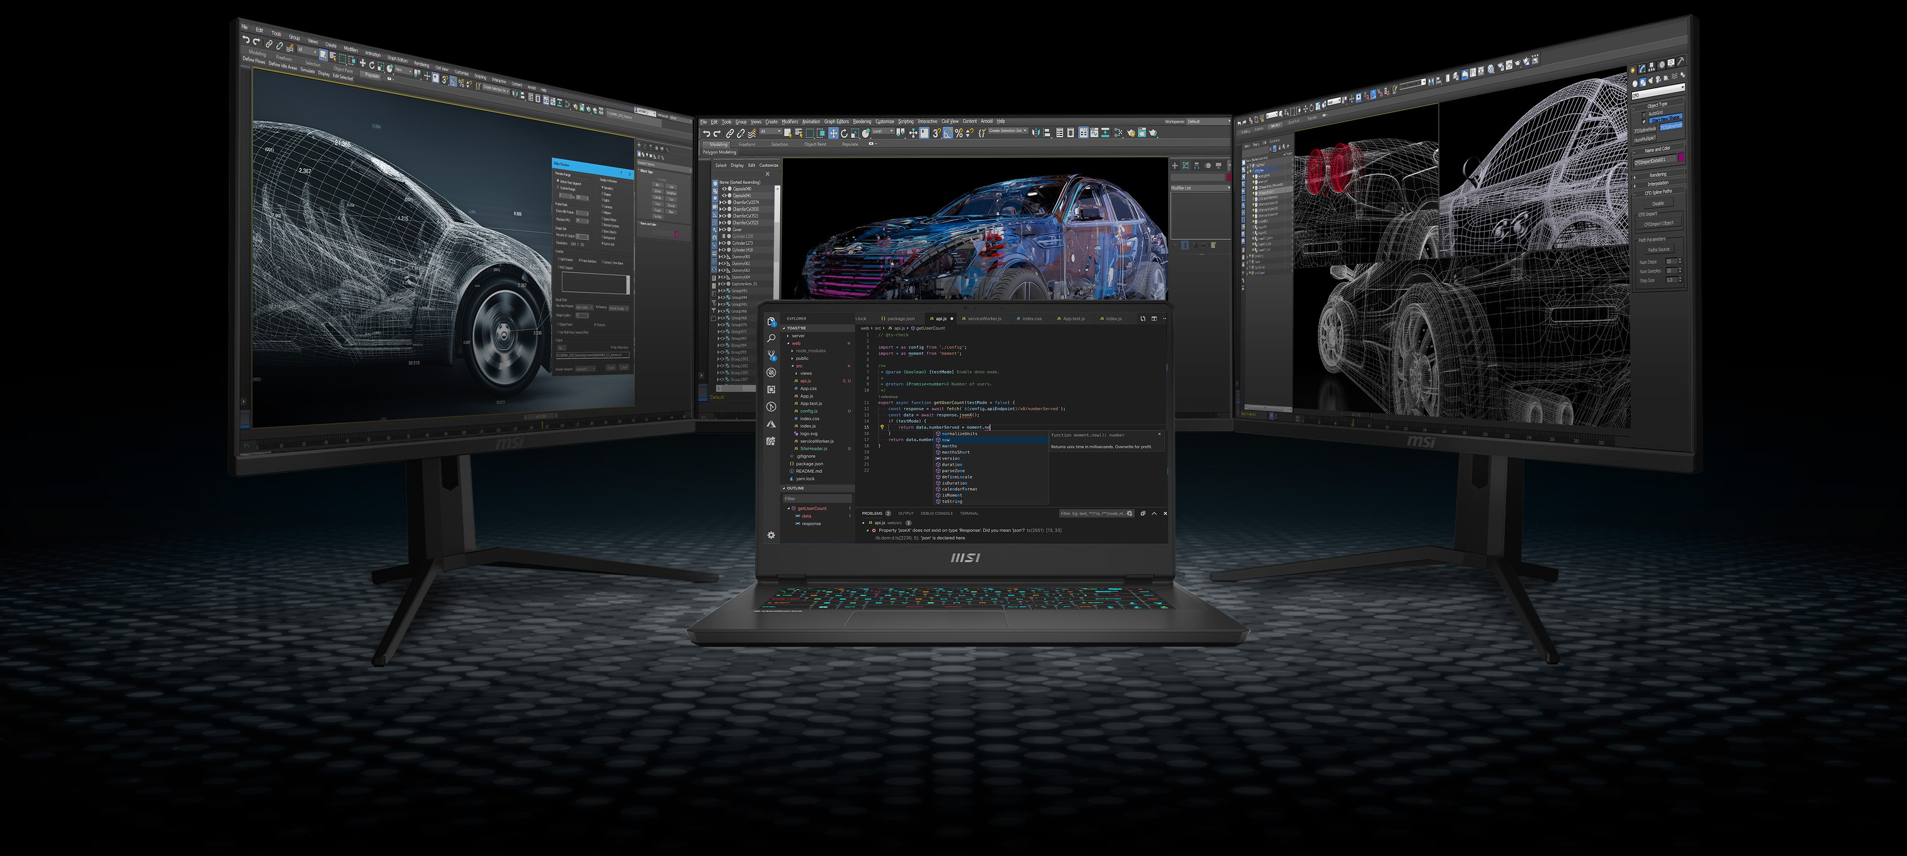Click Open Changes icon in VS Code tab bar

click(1143, 319)
